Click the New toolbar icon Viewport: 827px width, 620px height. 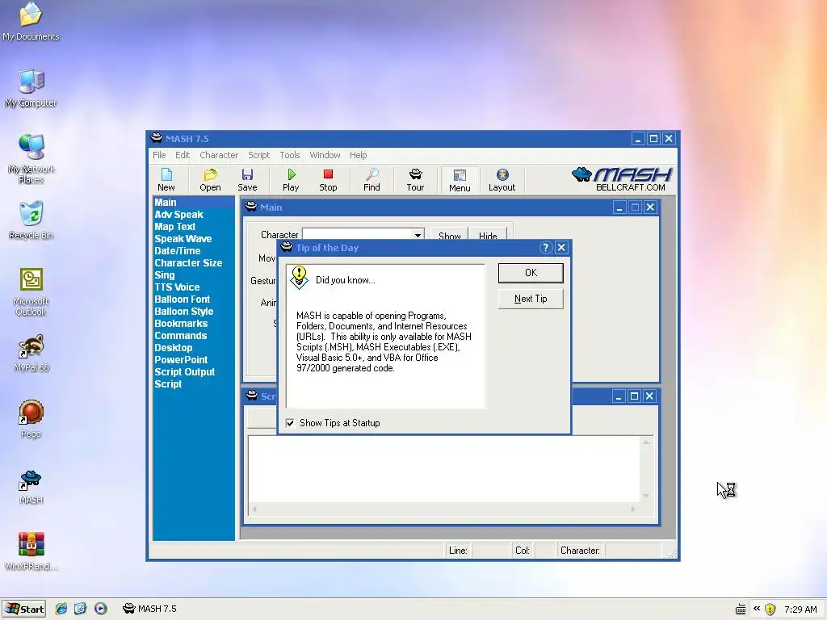(x=166, y=180)
